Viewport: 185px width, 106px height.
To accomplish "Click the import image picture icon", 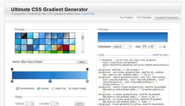I will [70, 88].
